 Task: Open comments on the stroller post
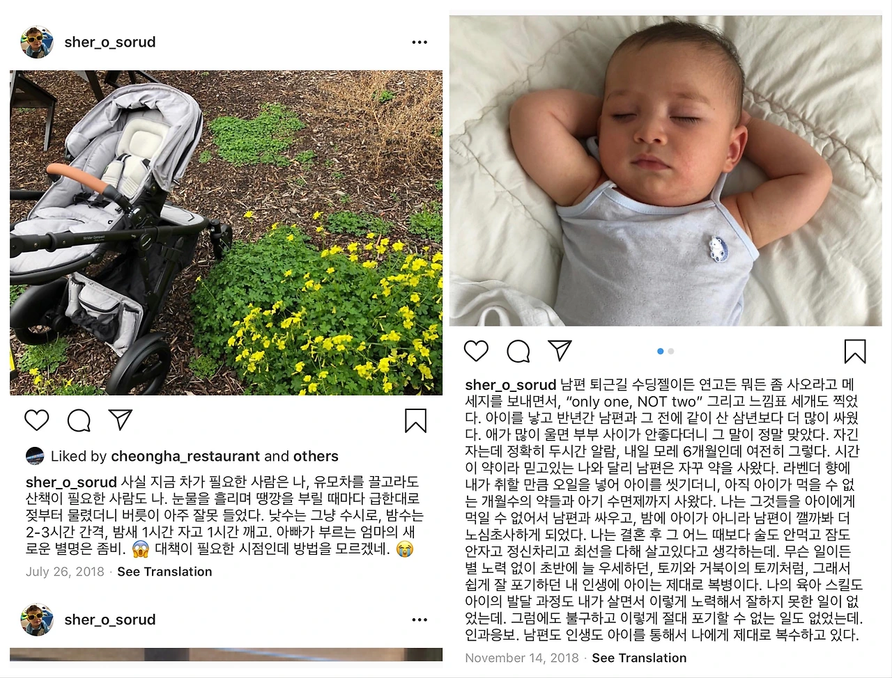click(79, 420)
